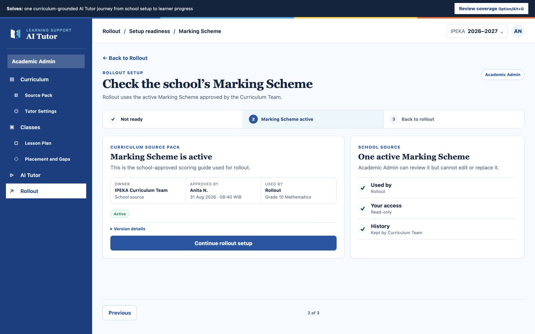535x334 pixels.
Task: Click the Classes sidebar icon
Action: [12, 127]
